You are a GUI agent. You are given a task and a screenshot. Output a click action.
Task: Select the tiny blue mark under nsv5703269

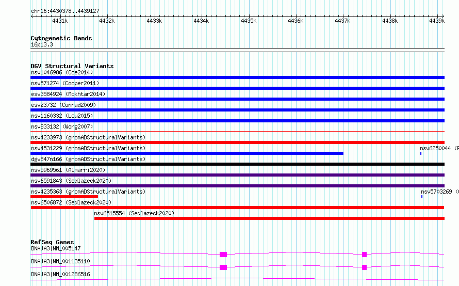pyautogui.click(x=422, y=197)
